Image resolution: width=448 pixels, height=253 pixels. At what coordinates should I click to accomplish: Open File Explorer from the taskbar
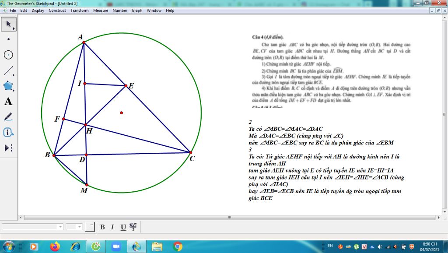157,246
